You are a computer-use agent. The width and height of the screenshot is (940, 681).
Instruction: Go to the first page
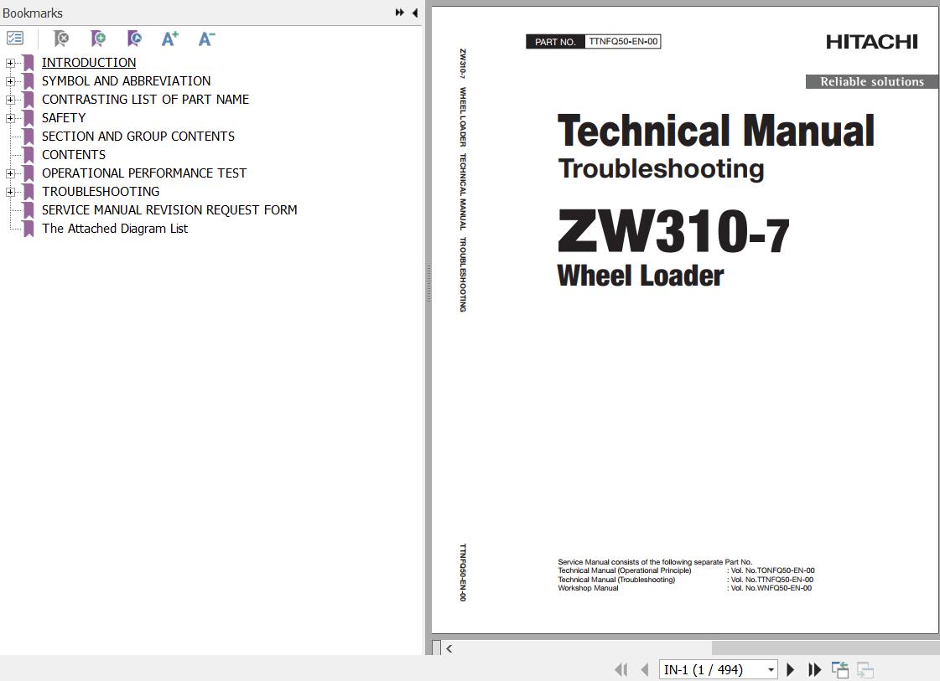[621, 669]
